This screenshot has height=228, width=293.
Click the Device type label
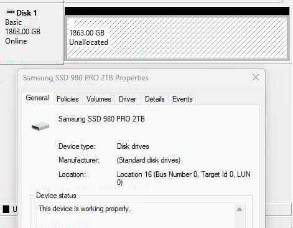[77, 146]
